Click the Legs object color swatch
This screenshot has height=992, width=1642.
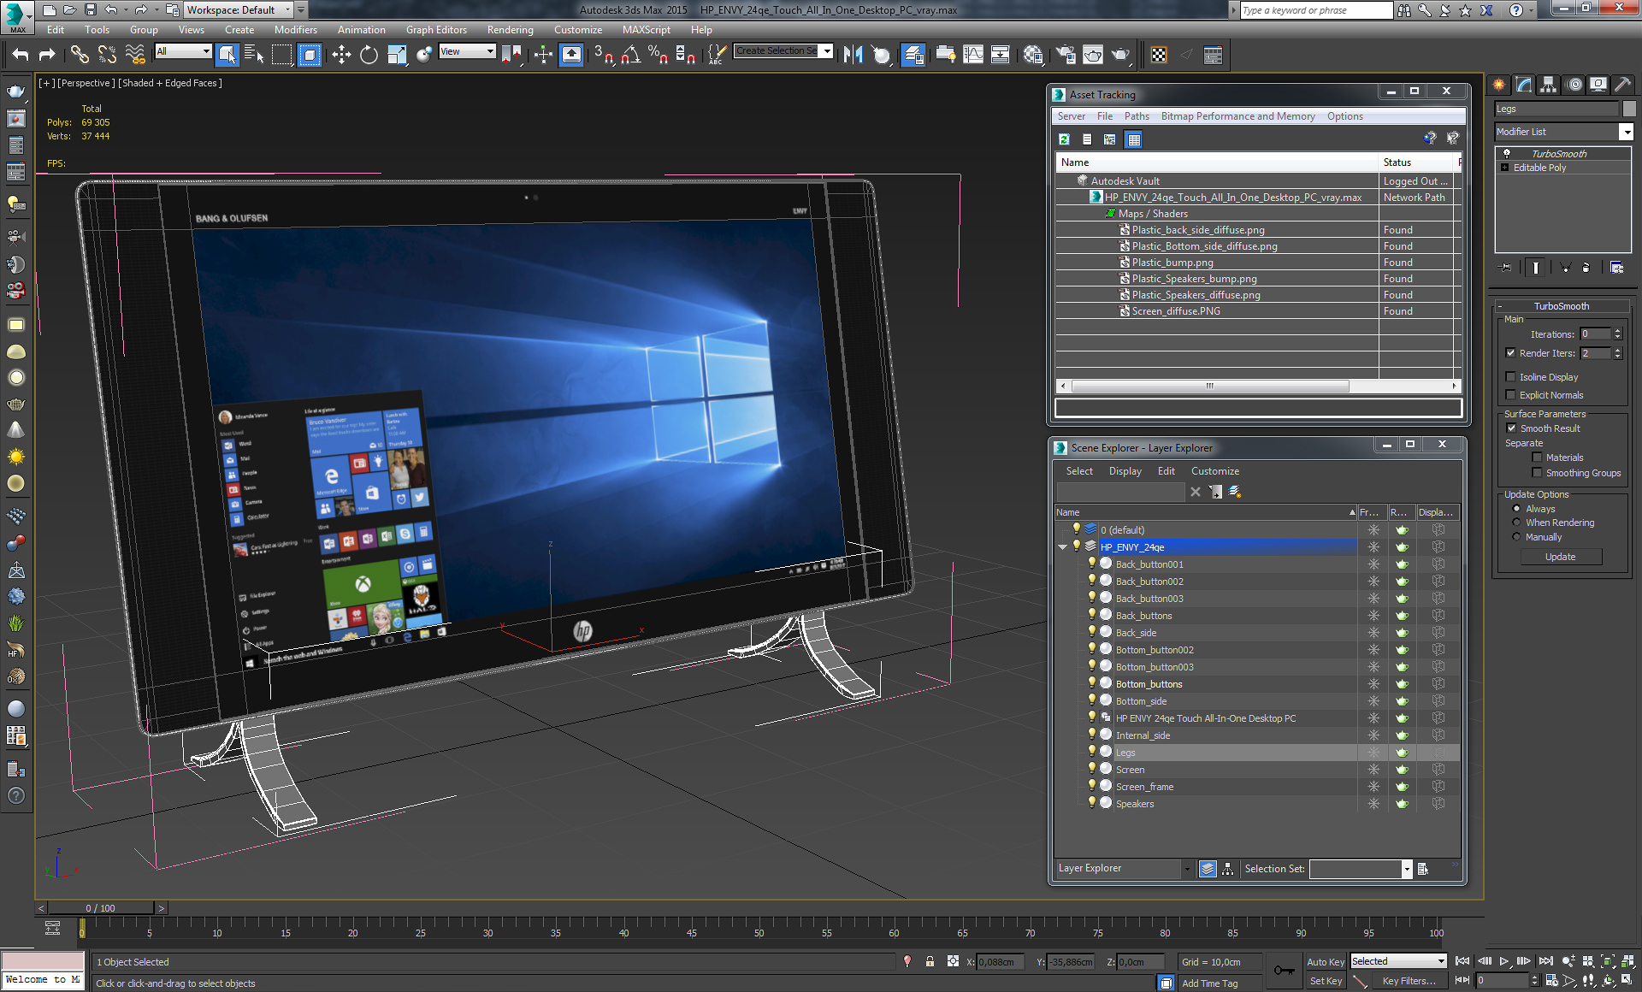point(1628,109)
